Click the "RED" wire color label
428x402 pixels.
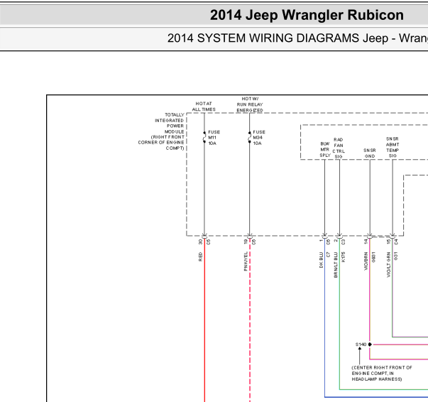[x=201, y=257]
